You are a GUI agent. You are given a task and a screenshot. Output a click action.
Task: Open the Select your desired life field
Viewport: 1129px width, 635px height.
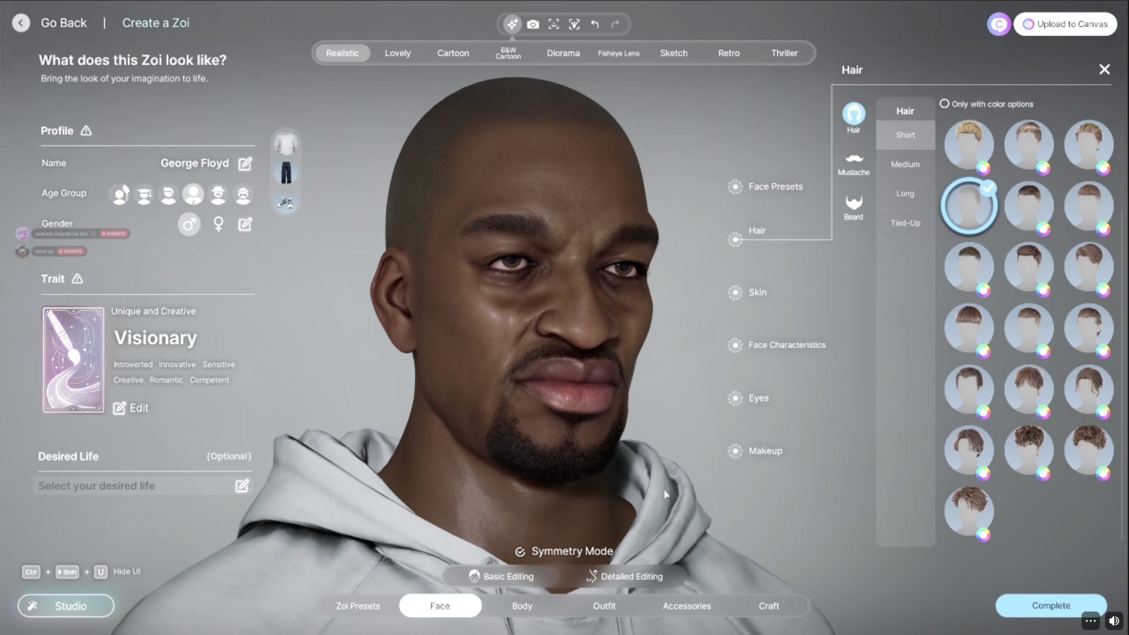tap(143, 486)
